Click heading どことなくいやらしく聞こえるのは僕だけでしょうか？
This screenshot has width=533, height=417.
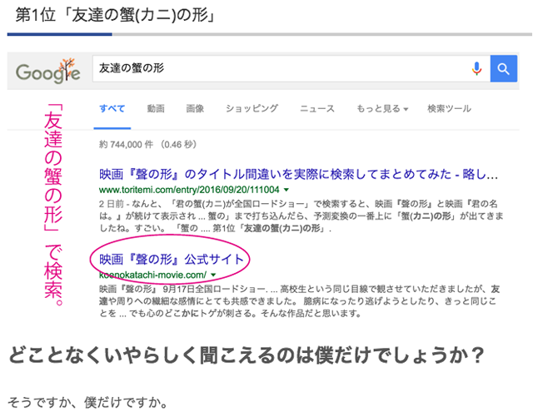click(247, 355)
